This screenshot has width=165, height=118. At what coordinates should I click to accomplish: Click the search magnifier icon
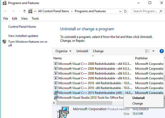[x=161, y=11]
